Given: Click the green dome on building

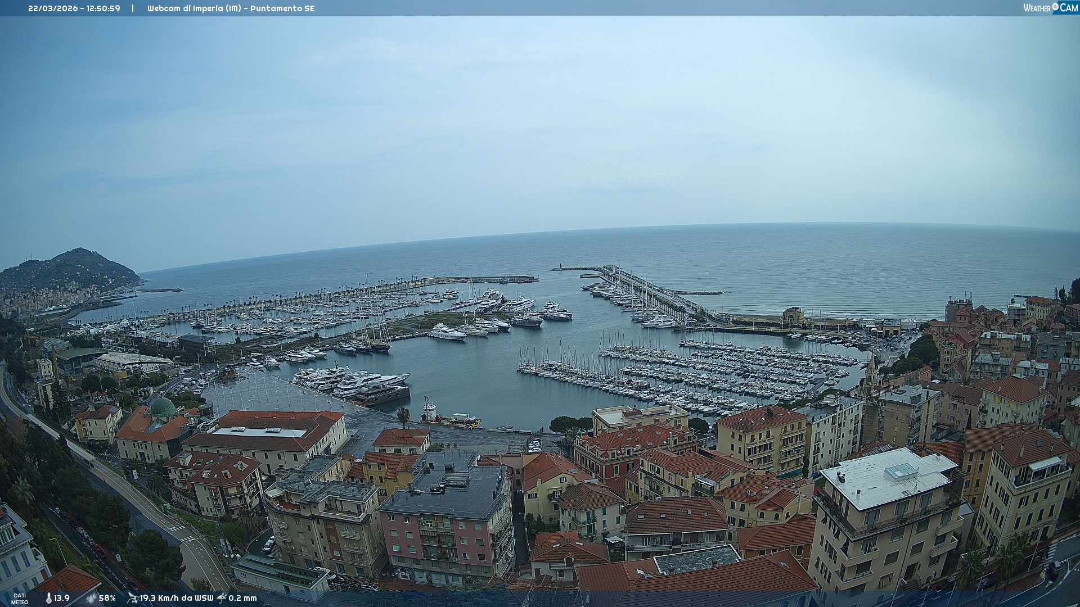Looking at the screenshot, I should click(164, 407).
